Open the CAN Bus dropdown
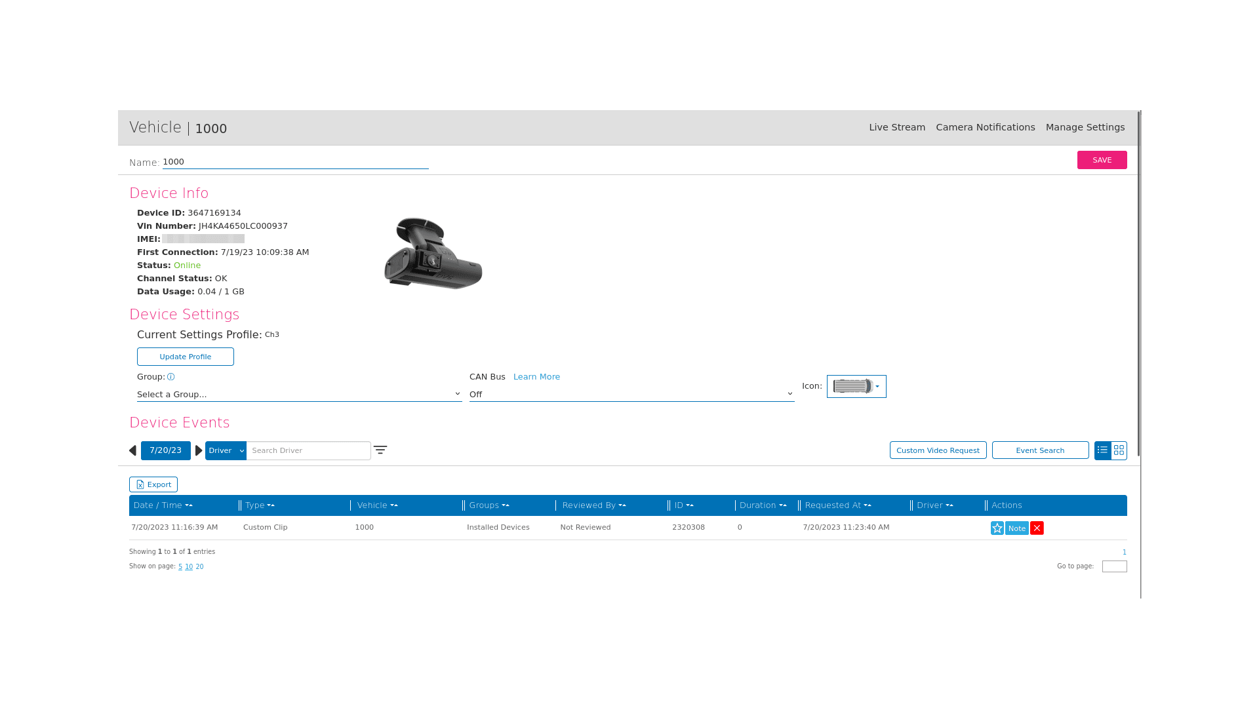 [631, 394]
